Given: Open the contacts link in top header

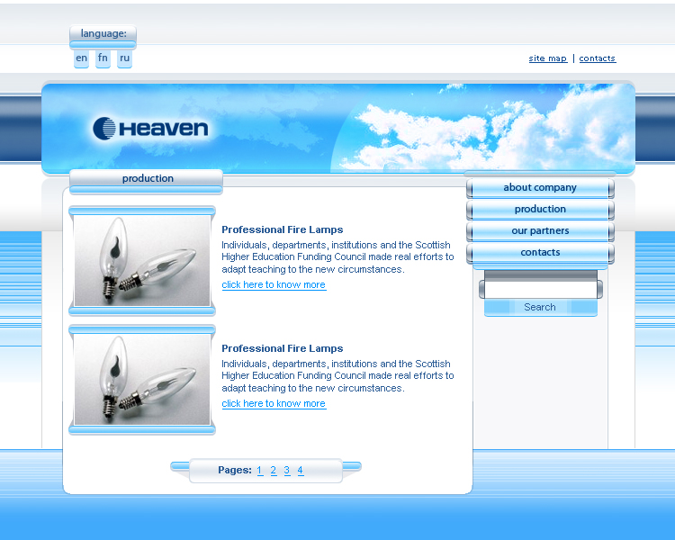Looking at the screenshot, I should (597, 58).
